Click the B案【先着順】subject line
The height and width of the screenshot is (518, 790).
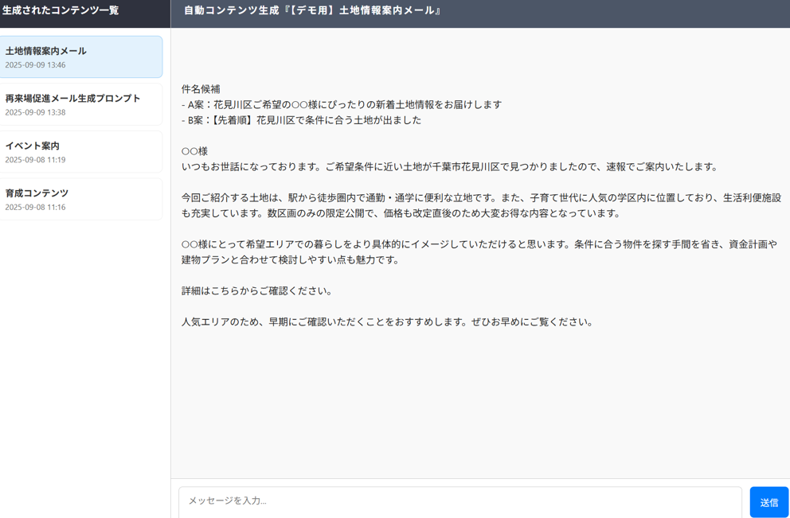tap(301, 120)
